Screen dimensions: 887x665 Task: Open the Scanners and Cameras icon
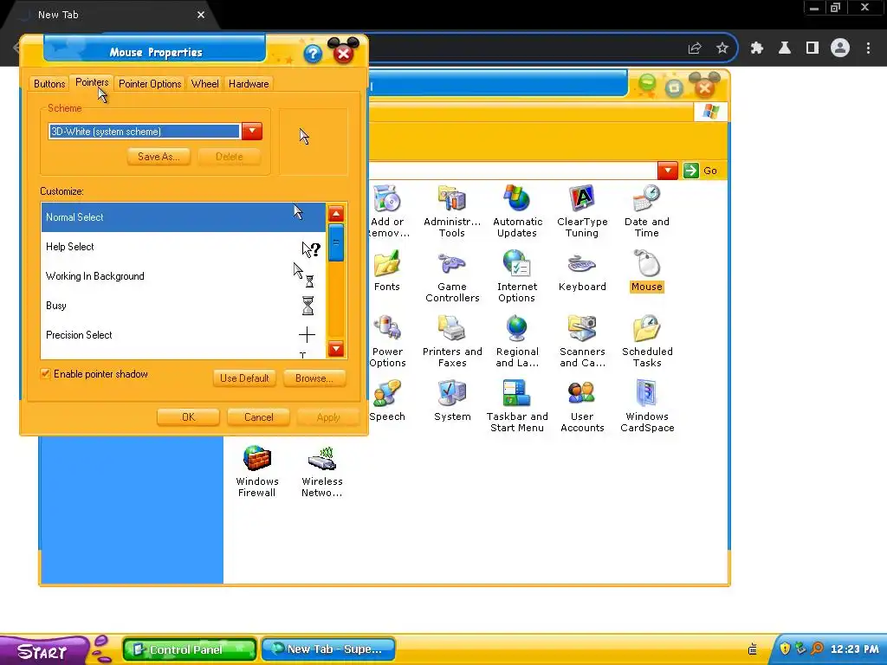[x=582, y=329]
